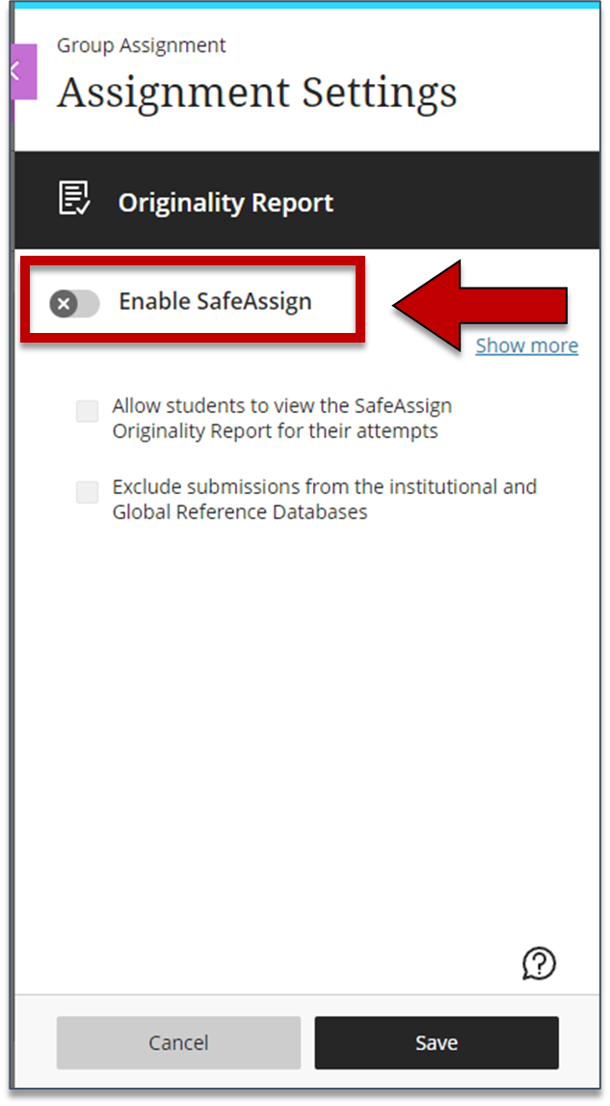610x1106 pixels.
Task: Click the 'Group Assignment' heading label
Action: (141, 45)
